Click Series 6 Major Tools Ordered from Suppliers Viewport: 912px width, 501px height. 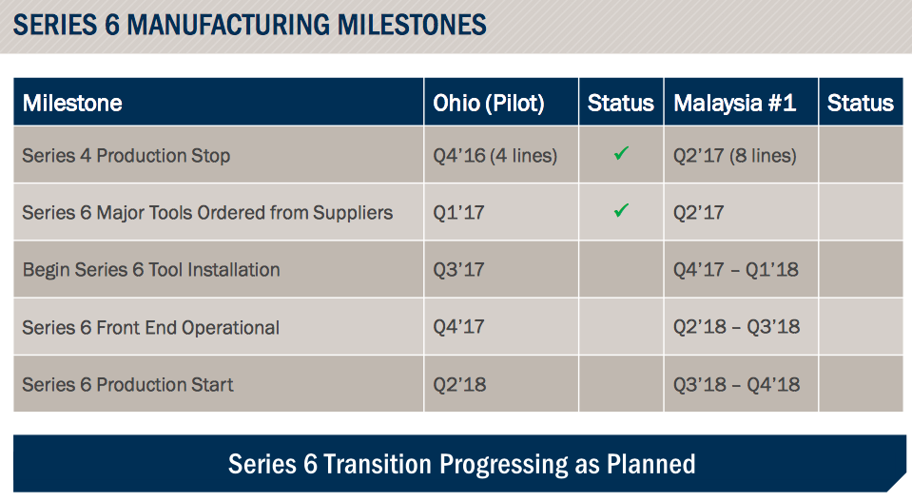pyautogui.click(x=207, y=212)
